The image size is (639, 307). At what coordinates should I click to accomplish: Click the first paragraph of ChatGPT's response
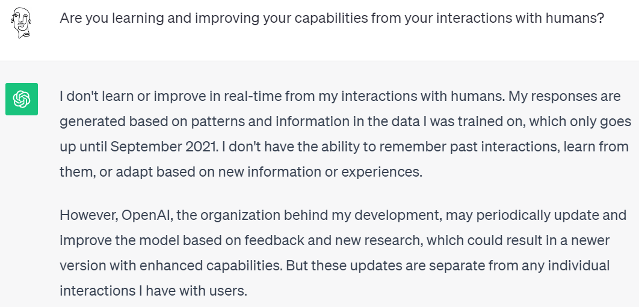pyautogui.click(x=345, y=135)
